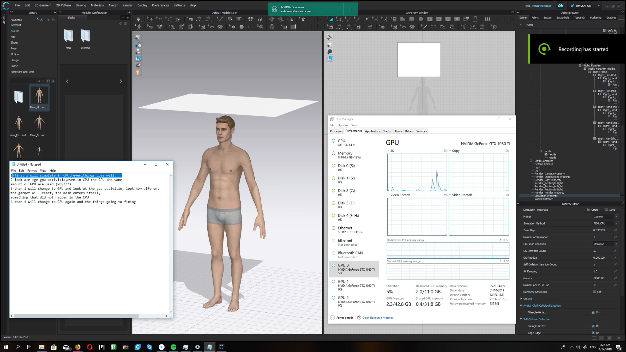Toggle the Nonlinear Simulation checkbox

[594, 292]
